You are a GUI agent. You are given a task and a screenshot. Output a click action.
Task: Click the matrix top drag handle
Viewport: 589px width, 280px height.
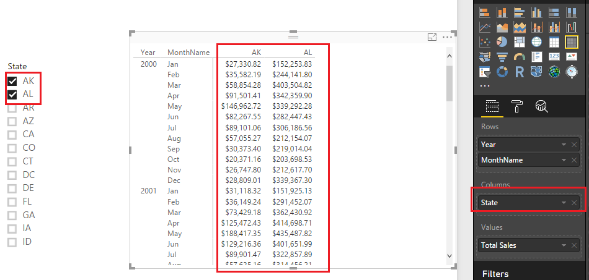293,36
